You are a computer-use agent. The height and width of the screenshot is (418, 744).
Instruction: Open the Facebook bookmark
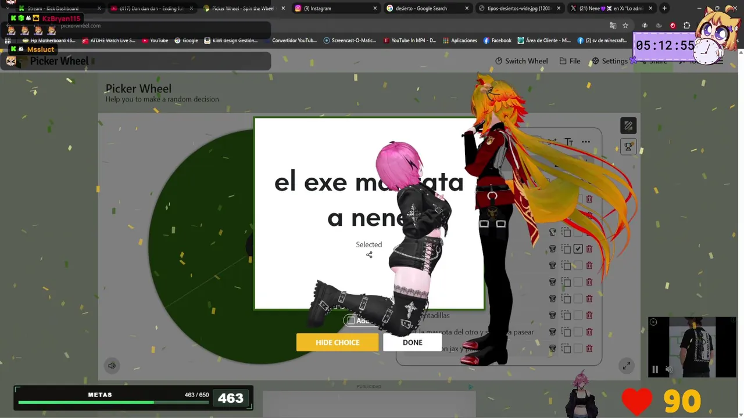point(497,41)
